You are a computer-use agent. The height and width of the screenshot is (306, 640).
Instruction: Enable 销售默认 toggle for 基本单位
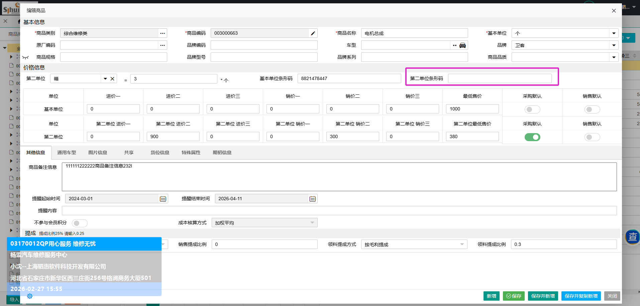[x=592, y=109]
